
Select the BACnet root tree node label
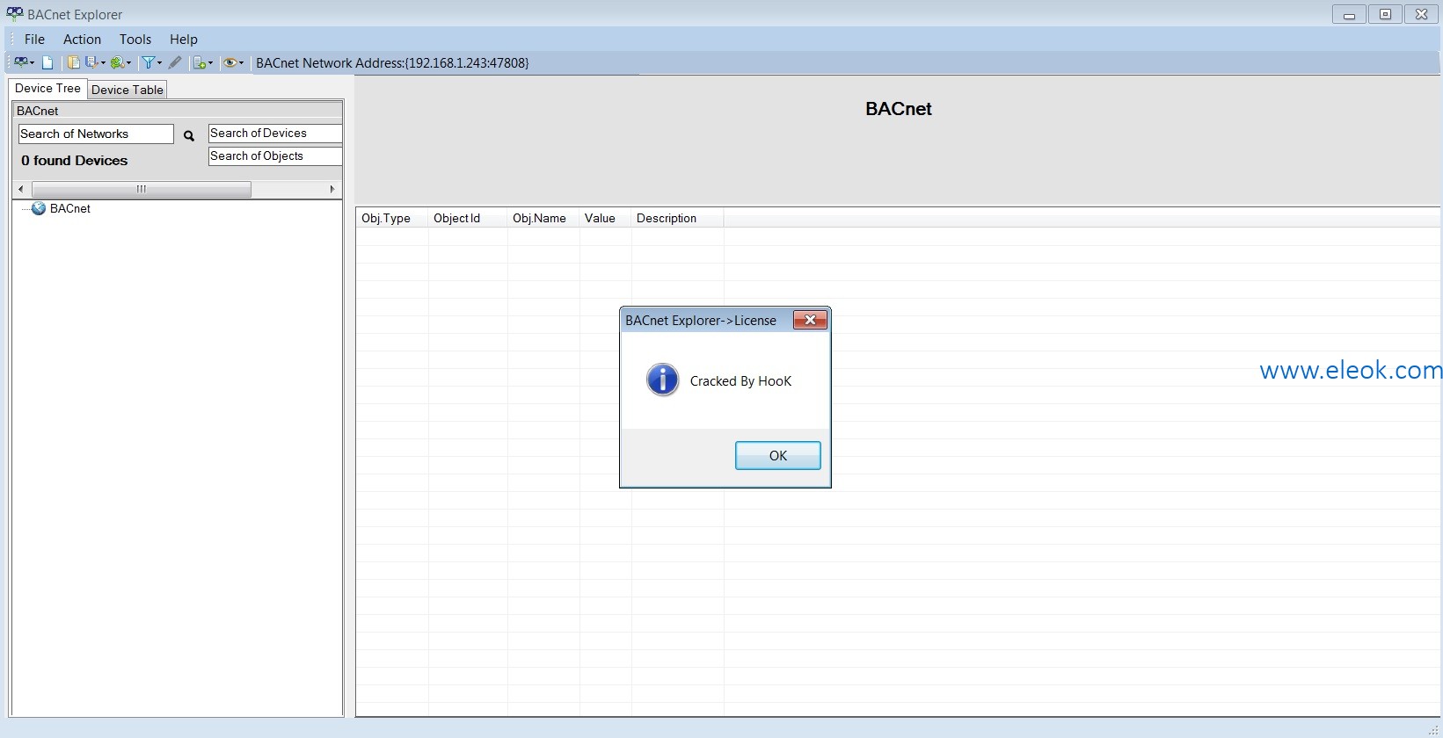(x=70, y=208)
